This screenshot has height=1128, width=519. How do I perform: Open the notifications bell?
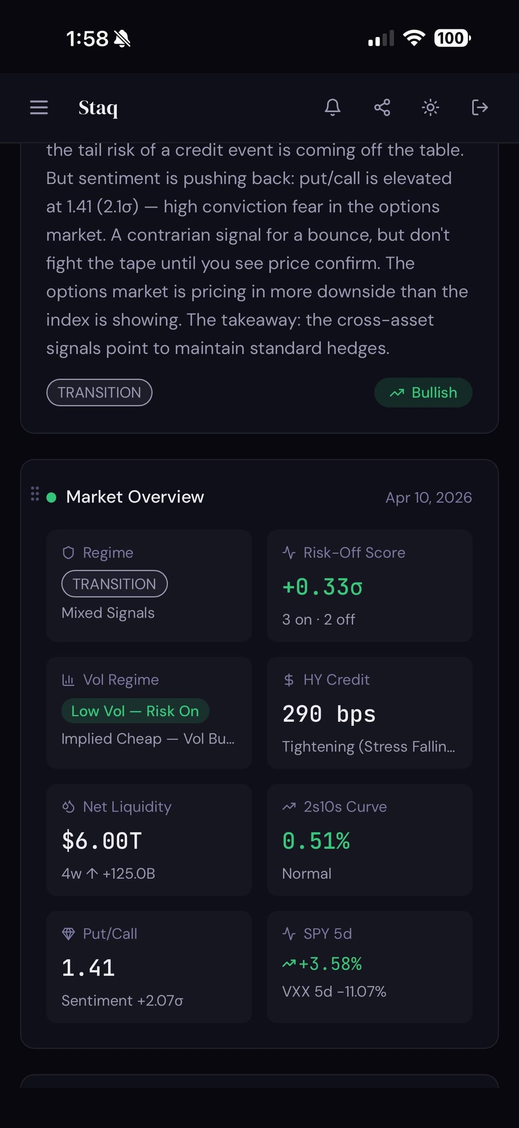tap(333, 107)
